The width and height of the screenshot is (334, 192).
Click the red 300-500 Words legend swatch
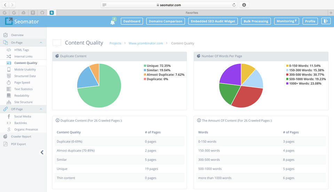[x=287, y=75]
